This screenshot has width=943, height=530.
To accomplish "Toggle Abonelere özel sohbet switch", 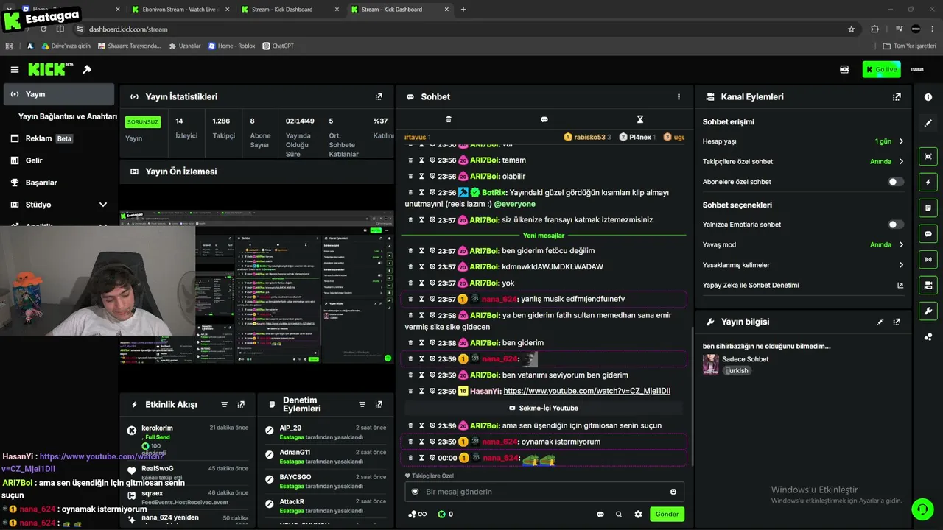I will [896, 182].
